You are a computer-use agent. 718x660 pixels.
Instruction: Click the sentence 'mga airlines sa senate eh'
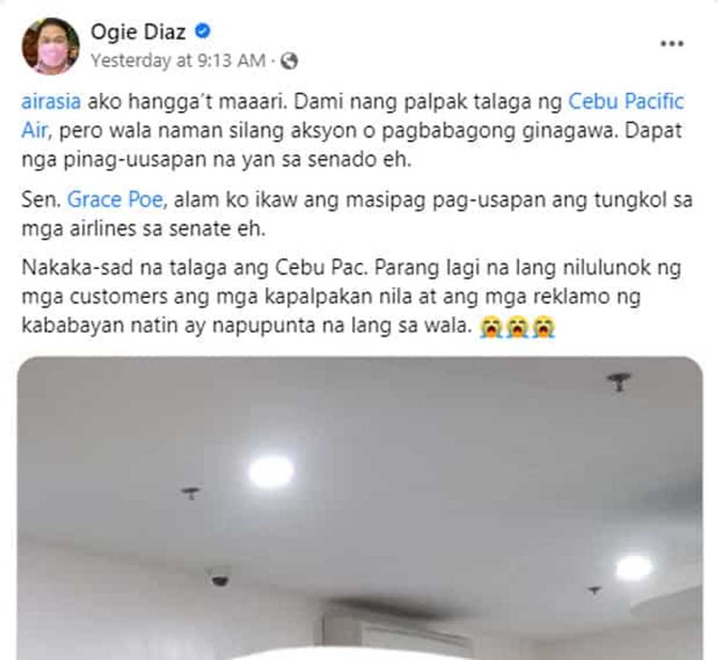[x=144, y=228]
